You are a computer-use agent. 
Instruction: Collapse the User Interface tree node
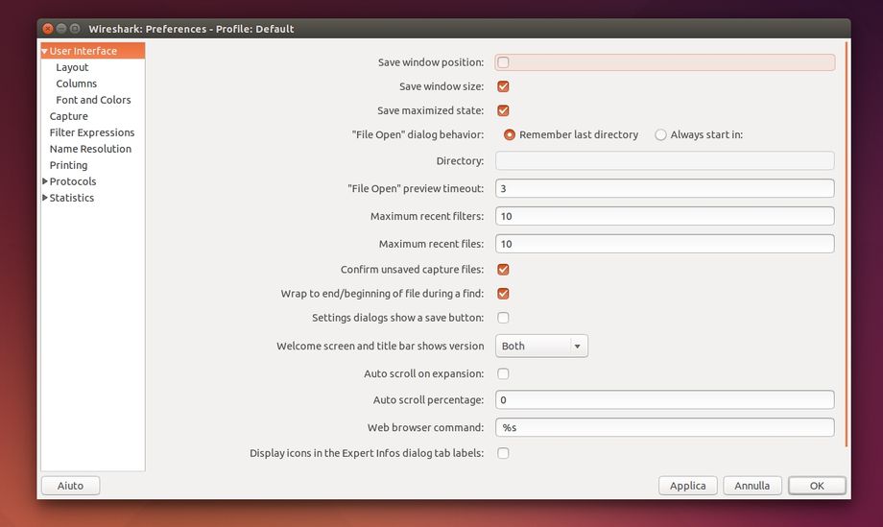tap(45, 51)
